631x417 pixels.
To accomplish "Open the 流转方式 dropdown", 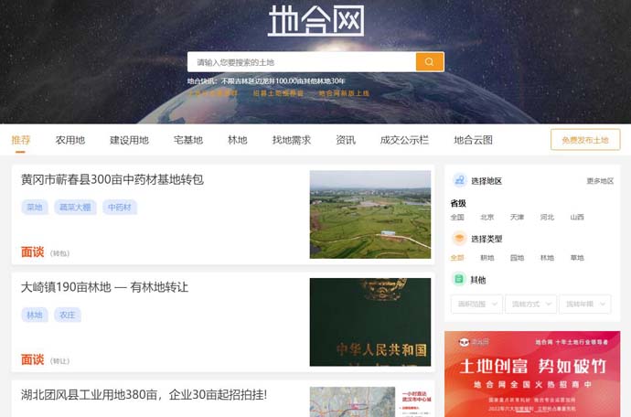I will pyautogui.click(x=530, y=304).
